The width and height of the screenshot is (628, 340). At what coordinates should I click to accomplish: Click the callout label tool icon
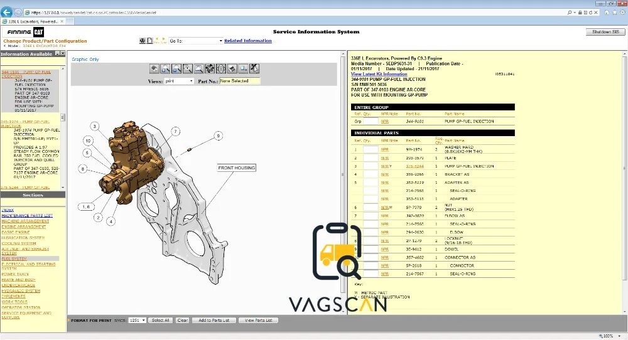pyautogui.click(x=243, y=69)
